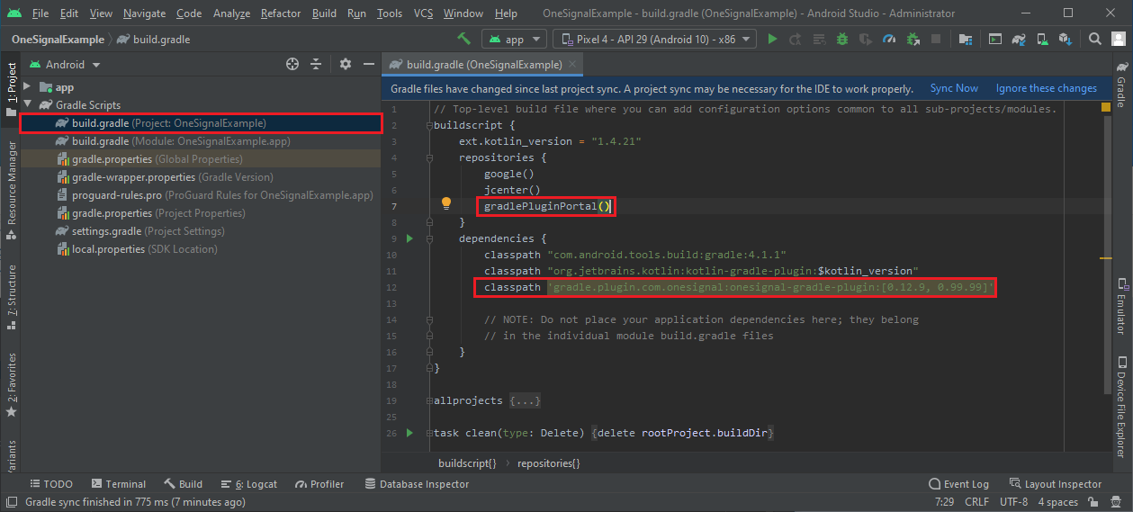Click the Apply Code Changes icon
Viewport: 1133px width, 512px height.
(x=819, y=40)
